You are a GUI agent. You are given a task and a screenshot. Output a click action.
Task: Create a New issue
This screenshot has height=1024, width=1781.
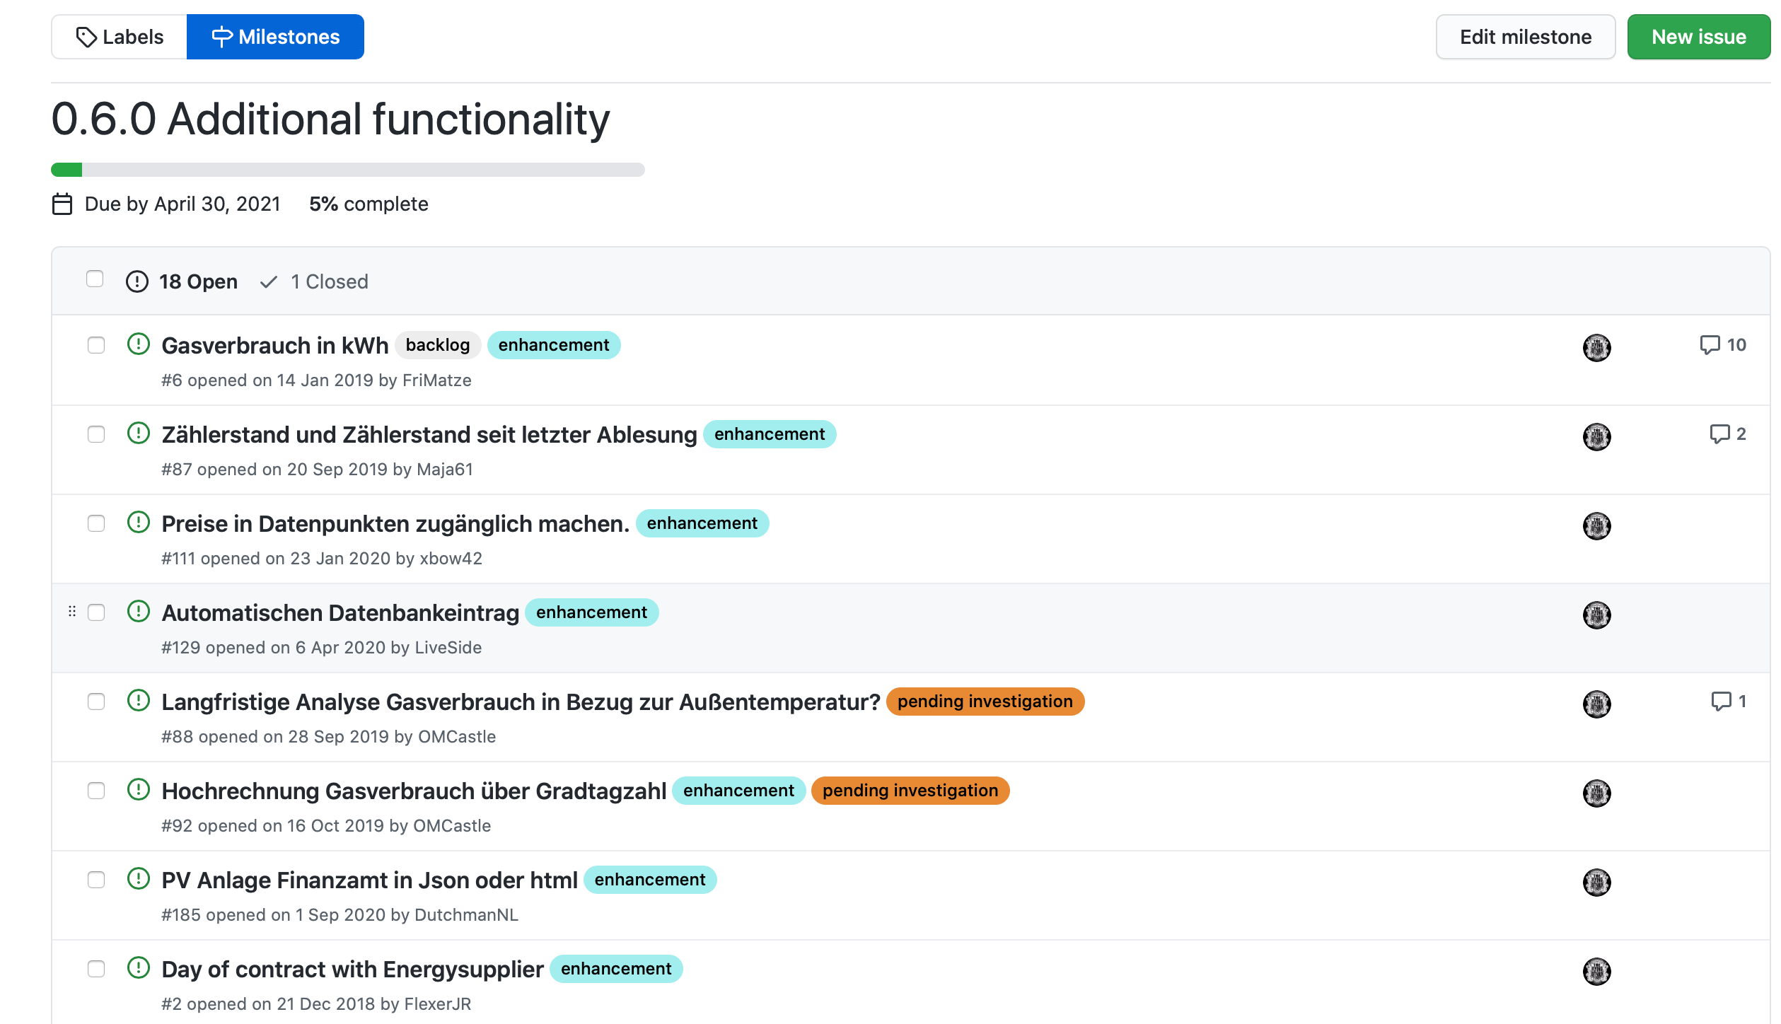(x=1698, y=37)
